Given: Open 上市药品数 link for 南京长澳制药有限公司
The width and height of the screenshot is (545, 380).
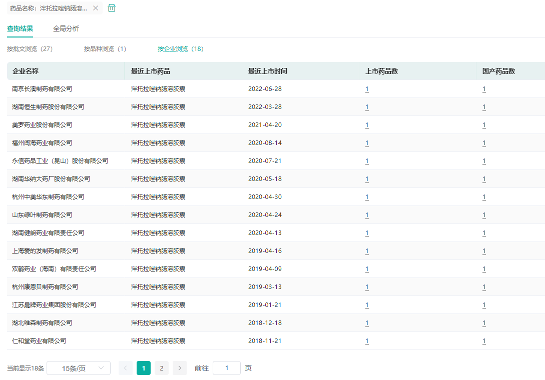Looking at the screenshot, I should pyautogui.click(x=367, y=89).
